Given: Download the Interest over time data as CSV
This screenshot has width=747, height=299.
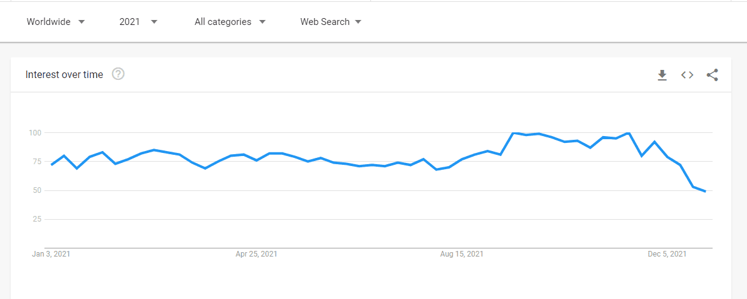Looking at the screenshot, I should click(662, 75).
